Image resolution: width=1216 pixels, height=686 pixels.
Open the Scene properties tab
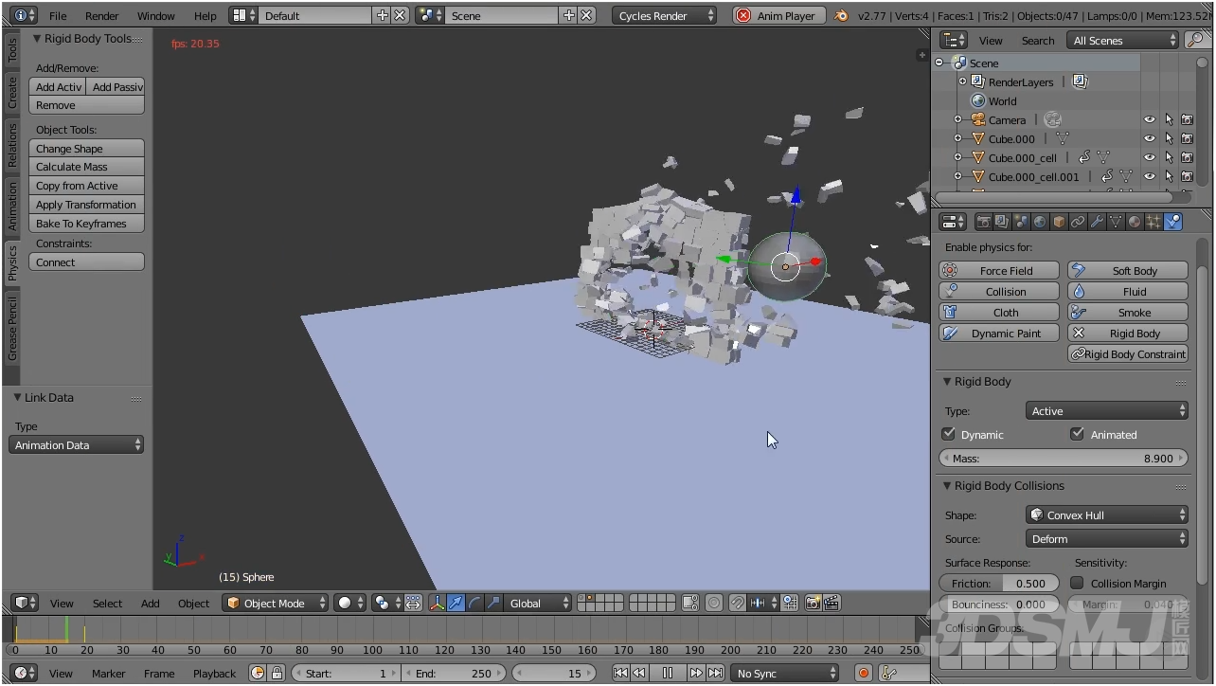1022,222
